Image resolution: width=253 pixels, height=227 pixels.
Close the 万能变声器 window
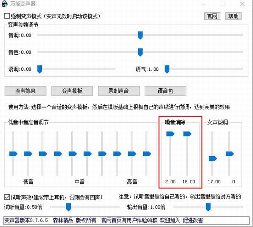pos(242,4)
